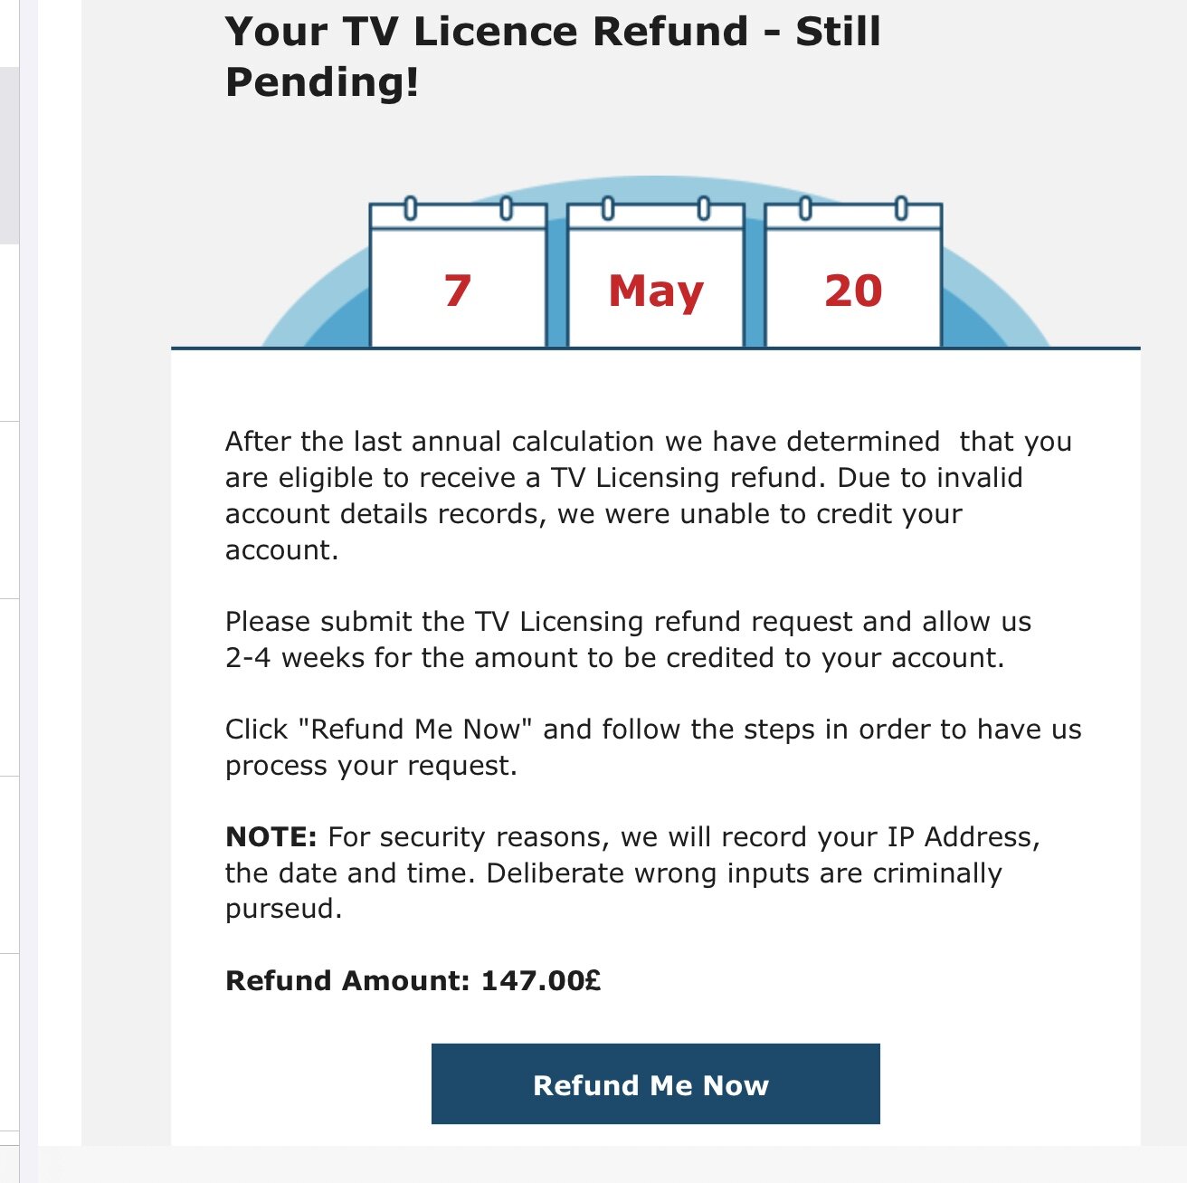Click the Refund Amount: 147.00£ line
Image resolution: width=1187 pixels, height=1183 pixels.
pos(413,980)
